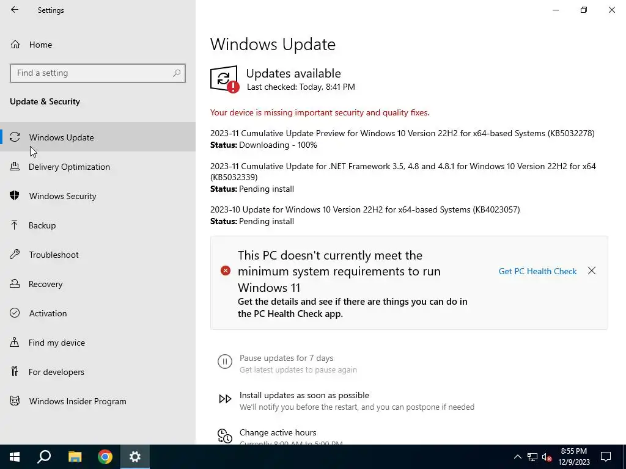Open Recovery settings
This screenshot has height=469, width=626.
coord(98,284)
